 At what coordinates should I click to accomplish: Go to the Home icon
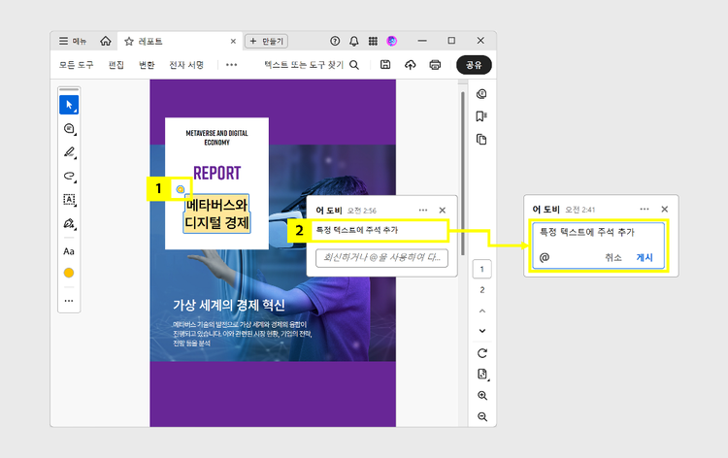point(106,42)
